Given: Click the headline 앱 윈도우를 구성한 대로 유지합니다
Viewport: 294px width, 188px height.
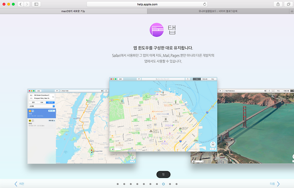Looking at the screenshot, I should click(163, 48).
